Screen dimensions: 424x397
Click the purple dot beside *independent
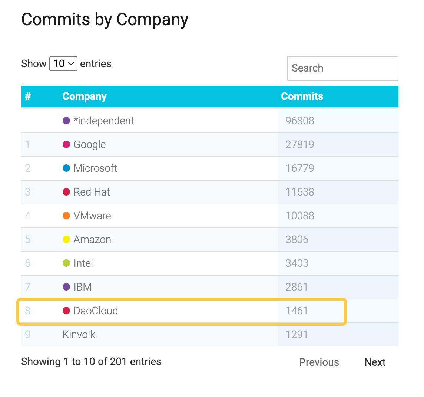coord(66,121)
